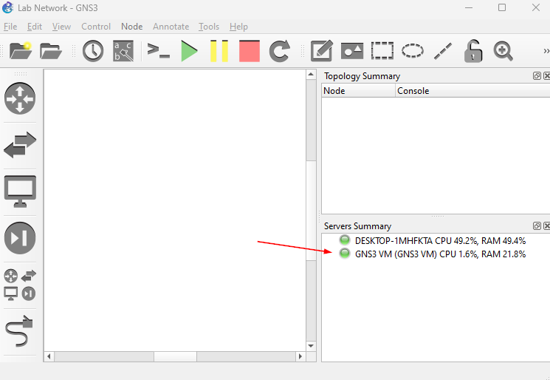The width and height of the screenshot is (550, 380).
Task: Click the workspace scroll down arrow
Action: click(311, 346)
